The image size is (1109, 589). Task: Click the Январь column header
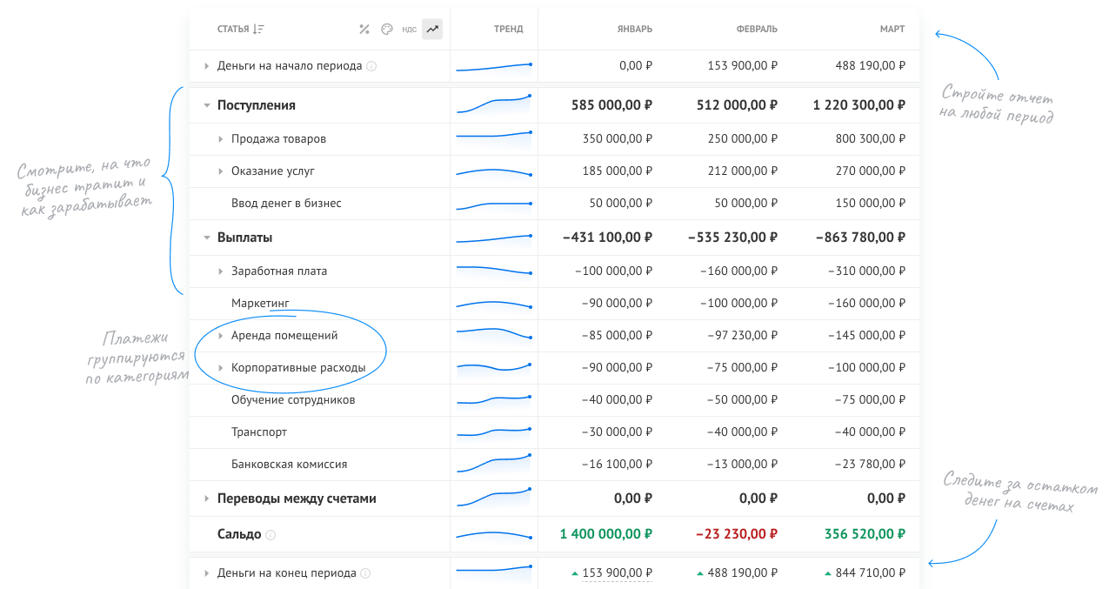tap(635, 30)
